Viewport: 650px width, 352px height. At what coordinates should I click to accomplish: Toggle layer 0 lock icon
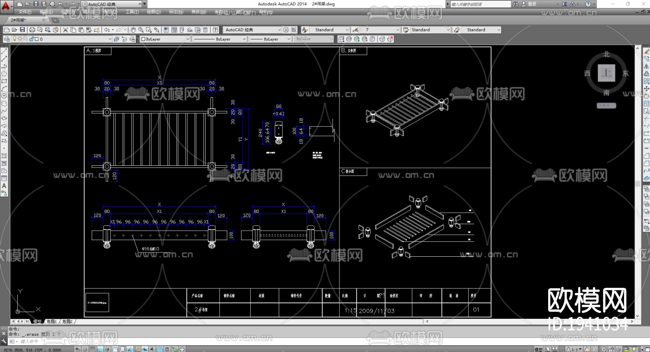(x=31, y=39)
